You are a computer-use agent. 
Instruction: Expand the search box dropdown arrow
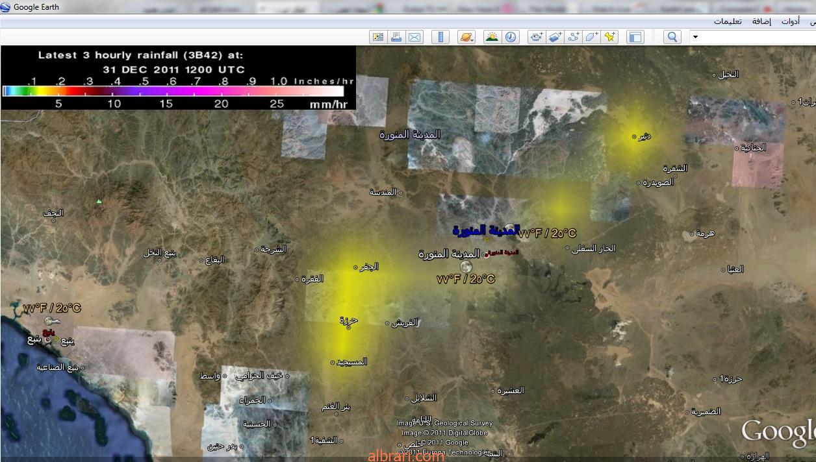695,37
